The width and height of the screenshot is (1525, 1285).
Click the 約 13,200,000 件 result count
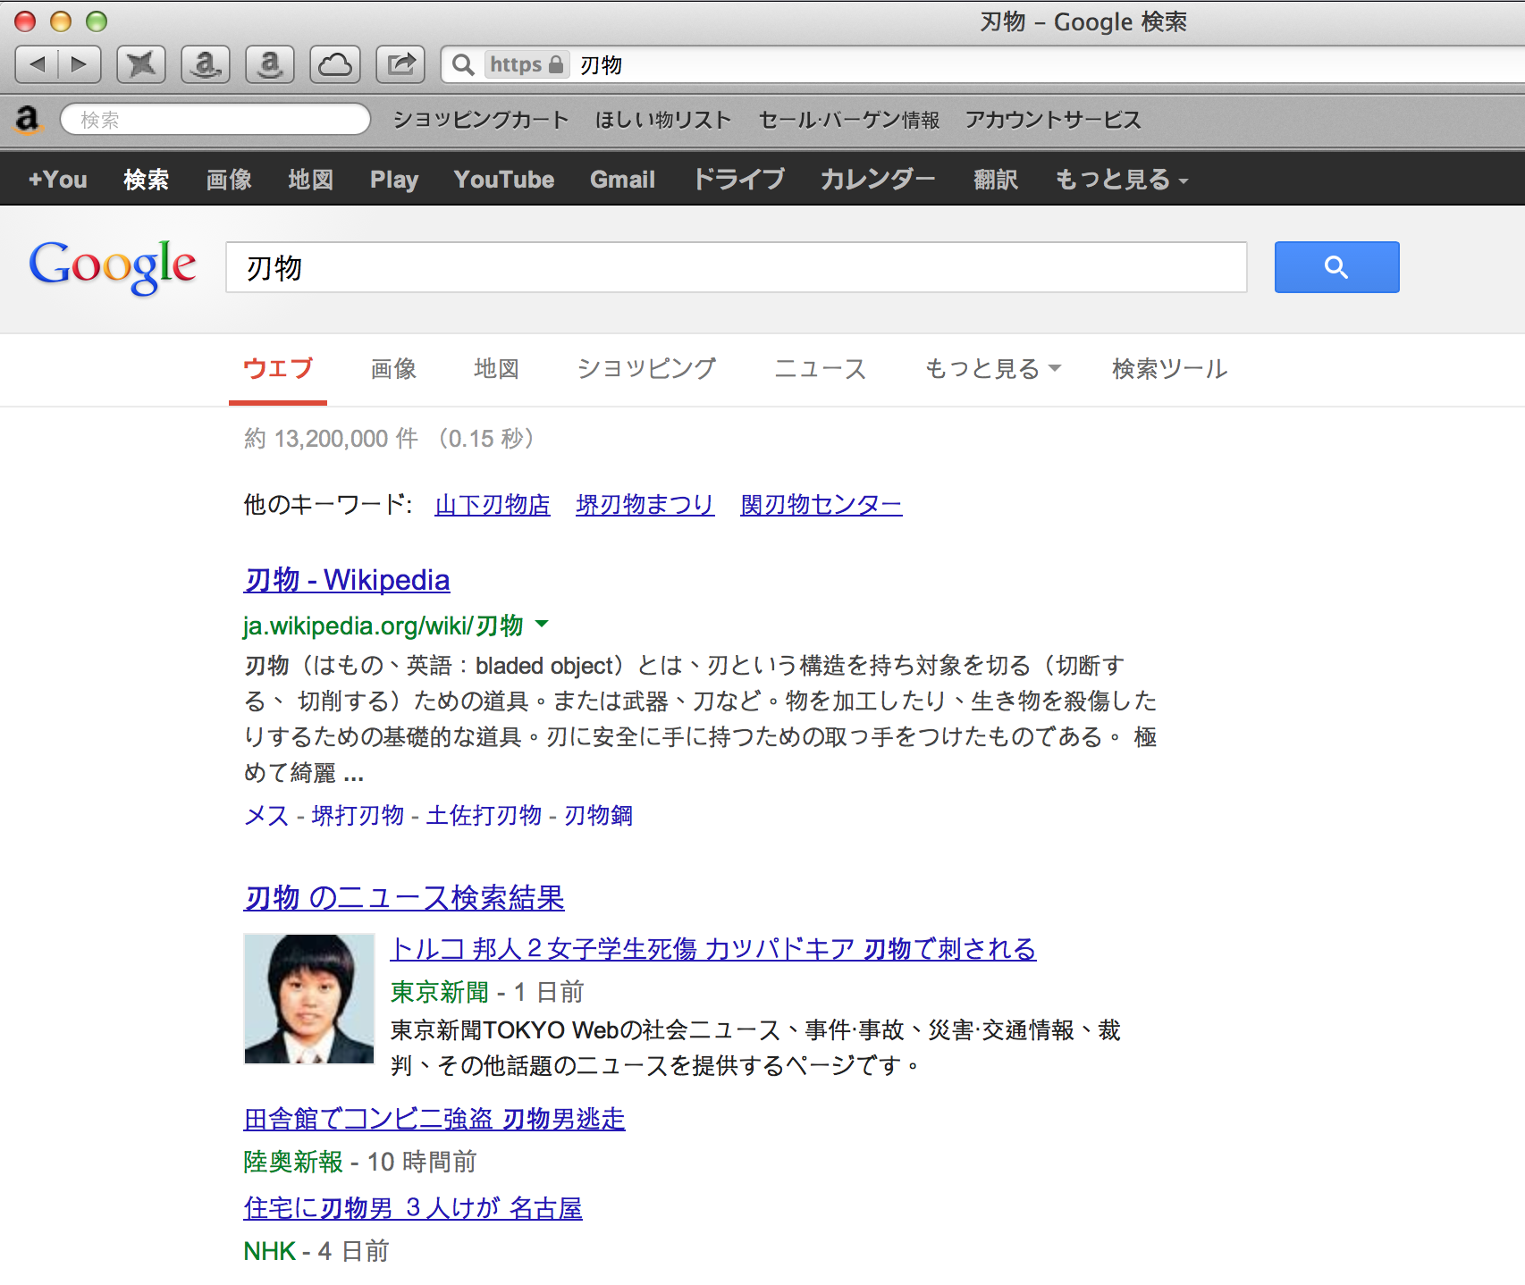tap(331, 438)
